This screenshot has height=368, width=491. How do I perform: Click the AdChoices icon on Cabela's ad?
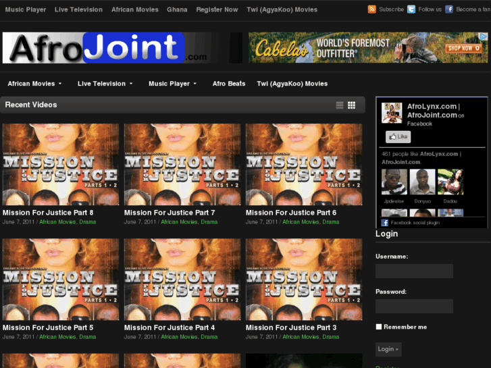[x=484, y=36]
